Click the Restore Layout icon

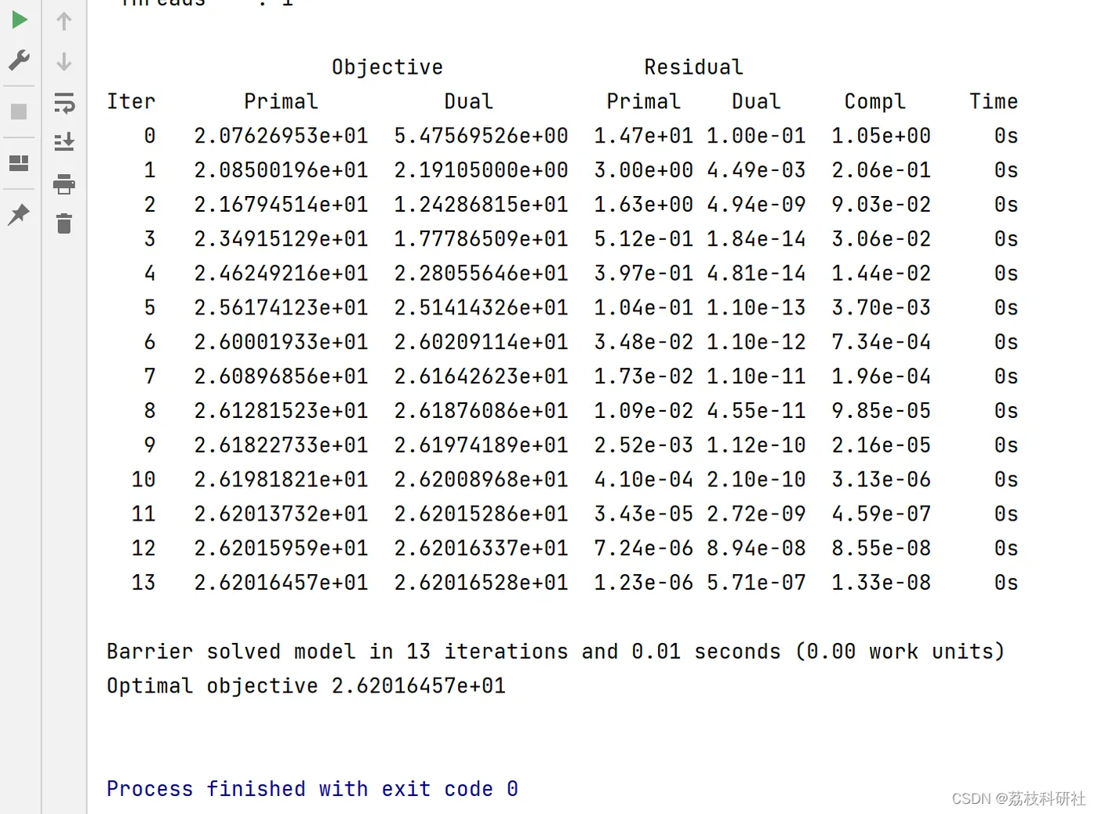(x=19, y=163)
